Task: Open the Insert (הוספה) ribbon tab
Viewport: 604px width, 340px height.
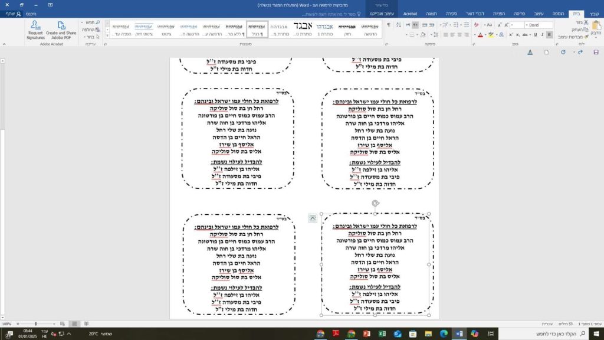Action: [x=558, y=14]
